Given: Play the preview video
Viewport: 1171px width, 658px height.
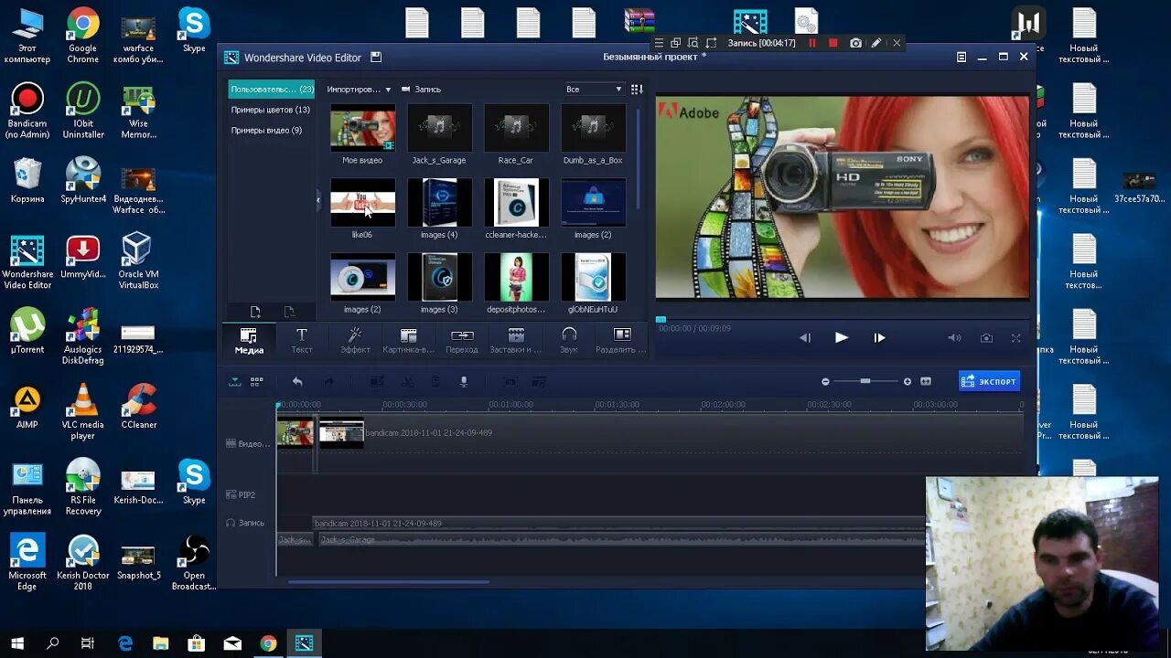Looking at the screenshot, I should coord(841,337).
